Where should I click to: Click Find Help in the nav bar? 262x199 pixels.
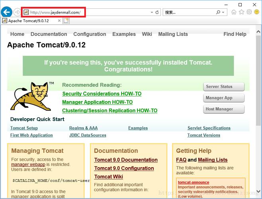coord(235,34)
